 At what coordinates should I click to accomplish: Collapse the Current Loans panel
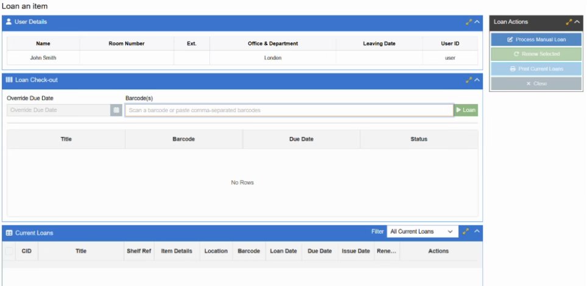pyautogui.click(x=477, y=231)
